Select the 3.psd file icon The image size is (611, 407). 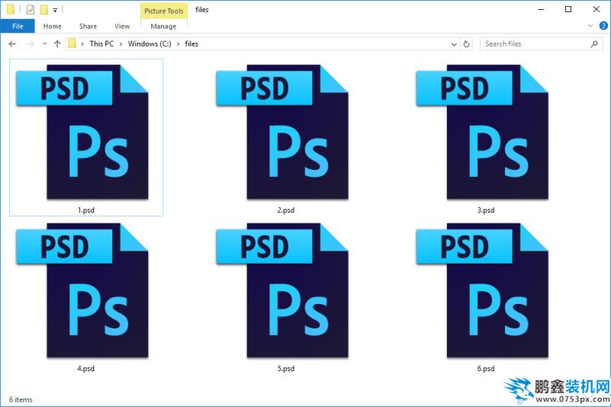coord(482,132)
